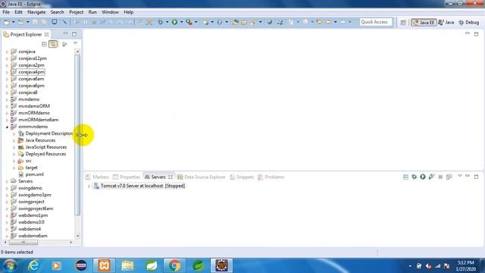
Task: Collapse the ormmvndemo project node
Action: click(7, 127)
